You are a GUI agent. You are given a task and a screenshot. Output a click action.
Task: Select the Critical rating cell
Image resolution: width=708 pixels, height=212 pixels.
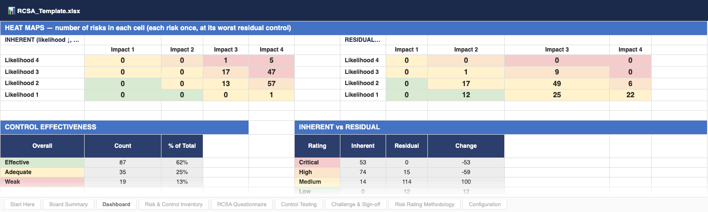point(317,162)
